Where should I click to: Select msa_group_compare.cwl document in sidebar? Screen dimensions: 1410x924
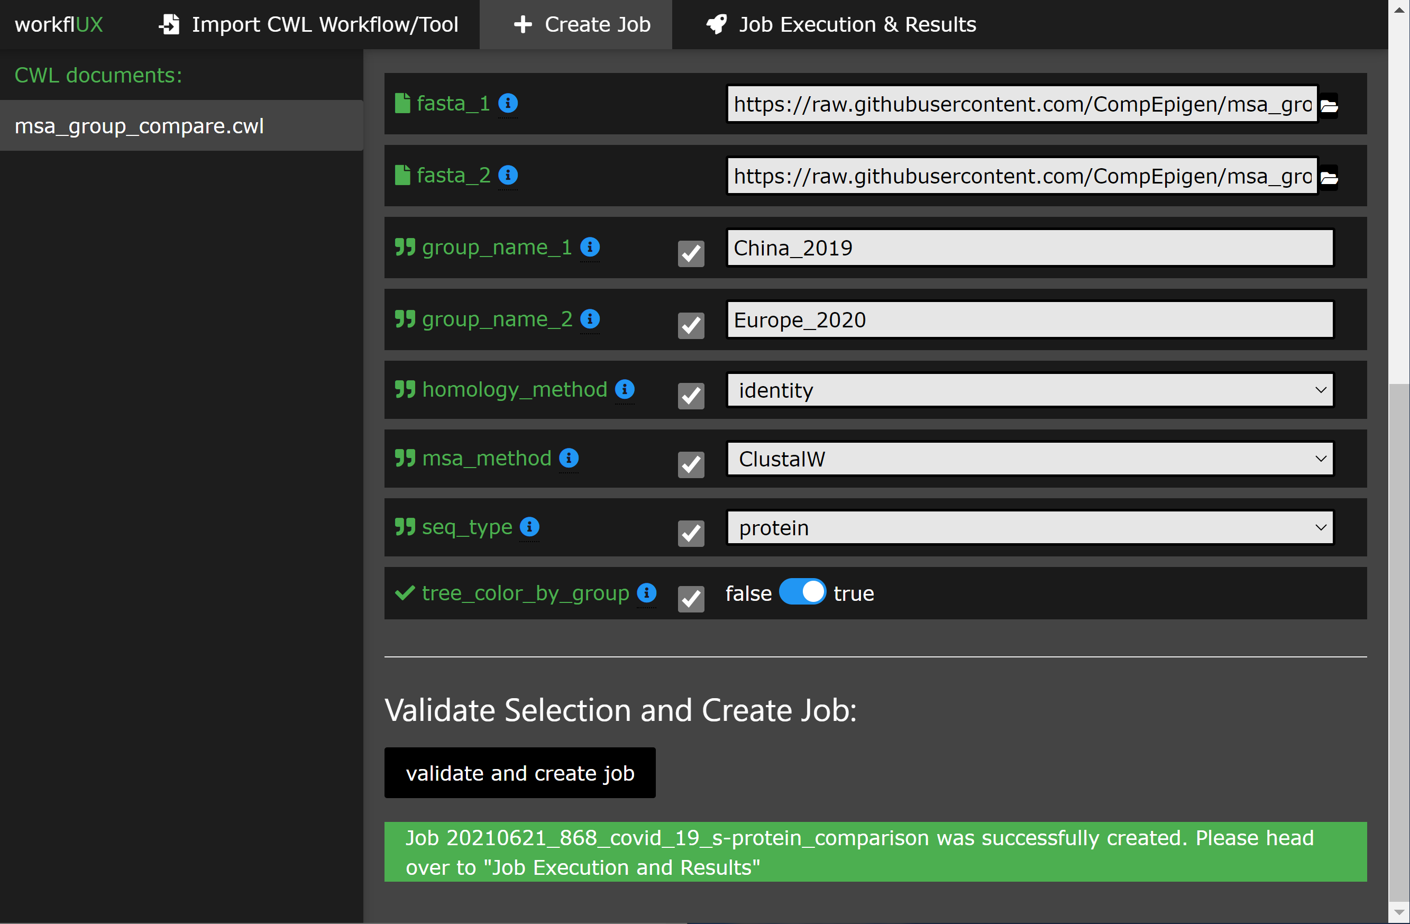coord(139,125)
